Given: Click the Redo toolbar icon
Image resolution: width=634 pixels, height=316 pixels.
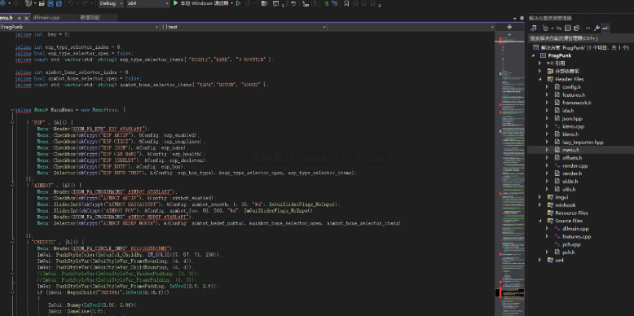Looking at the screenshot, I should click(x=85, y=3).
